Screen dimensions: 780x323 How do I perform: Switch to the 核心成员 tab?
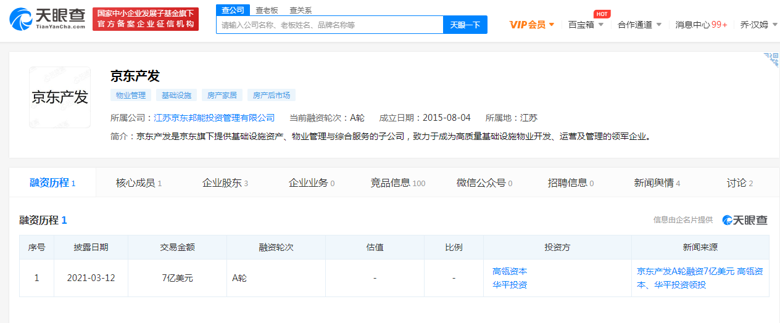tap(139, 182)
